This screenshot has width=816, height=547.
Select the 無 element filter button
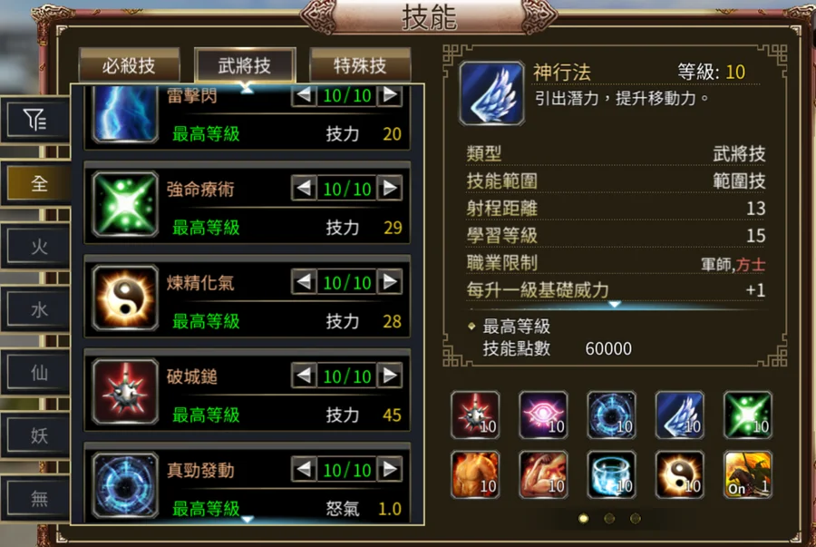point(38,499)
